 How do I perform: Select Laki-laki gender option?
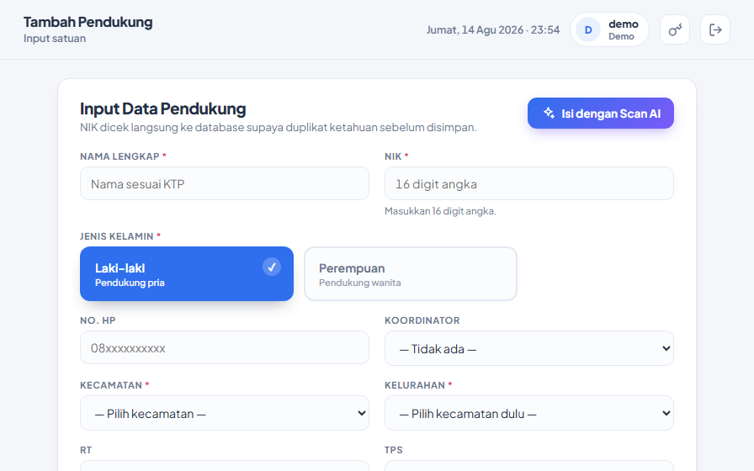click(187, 274)
